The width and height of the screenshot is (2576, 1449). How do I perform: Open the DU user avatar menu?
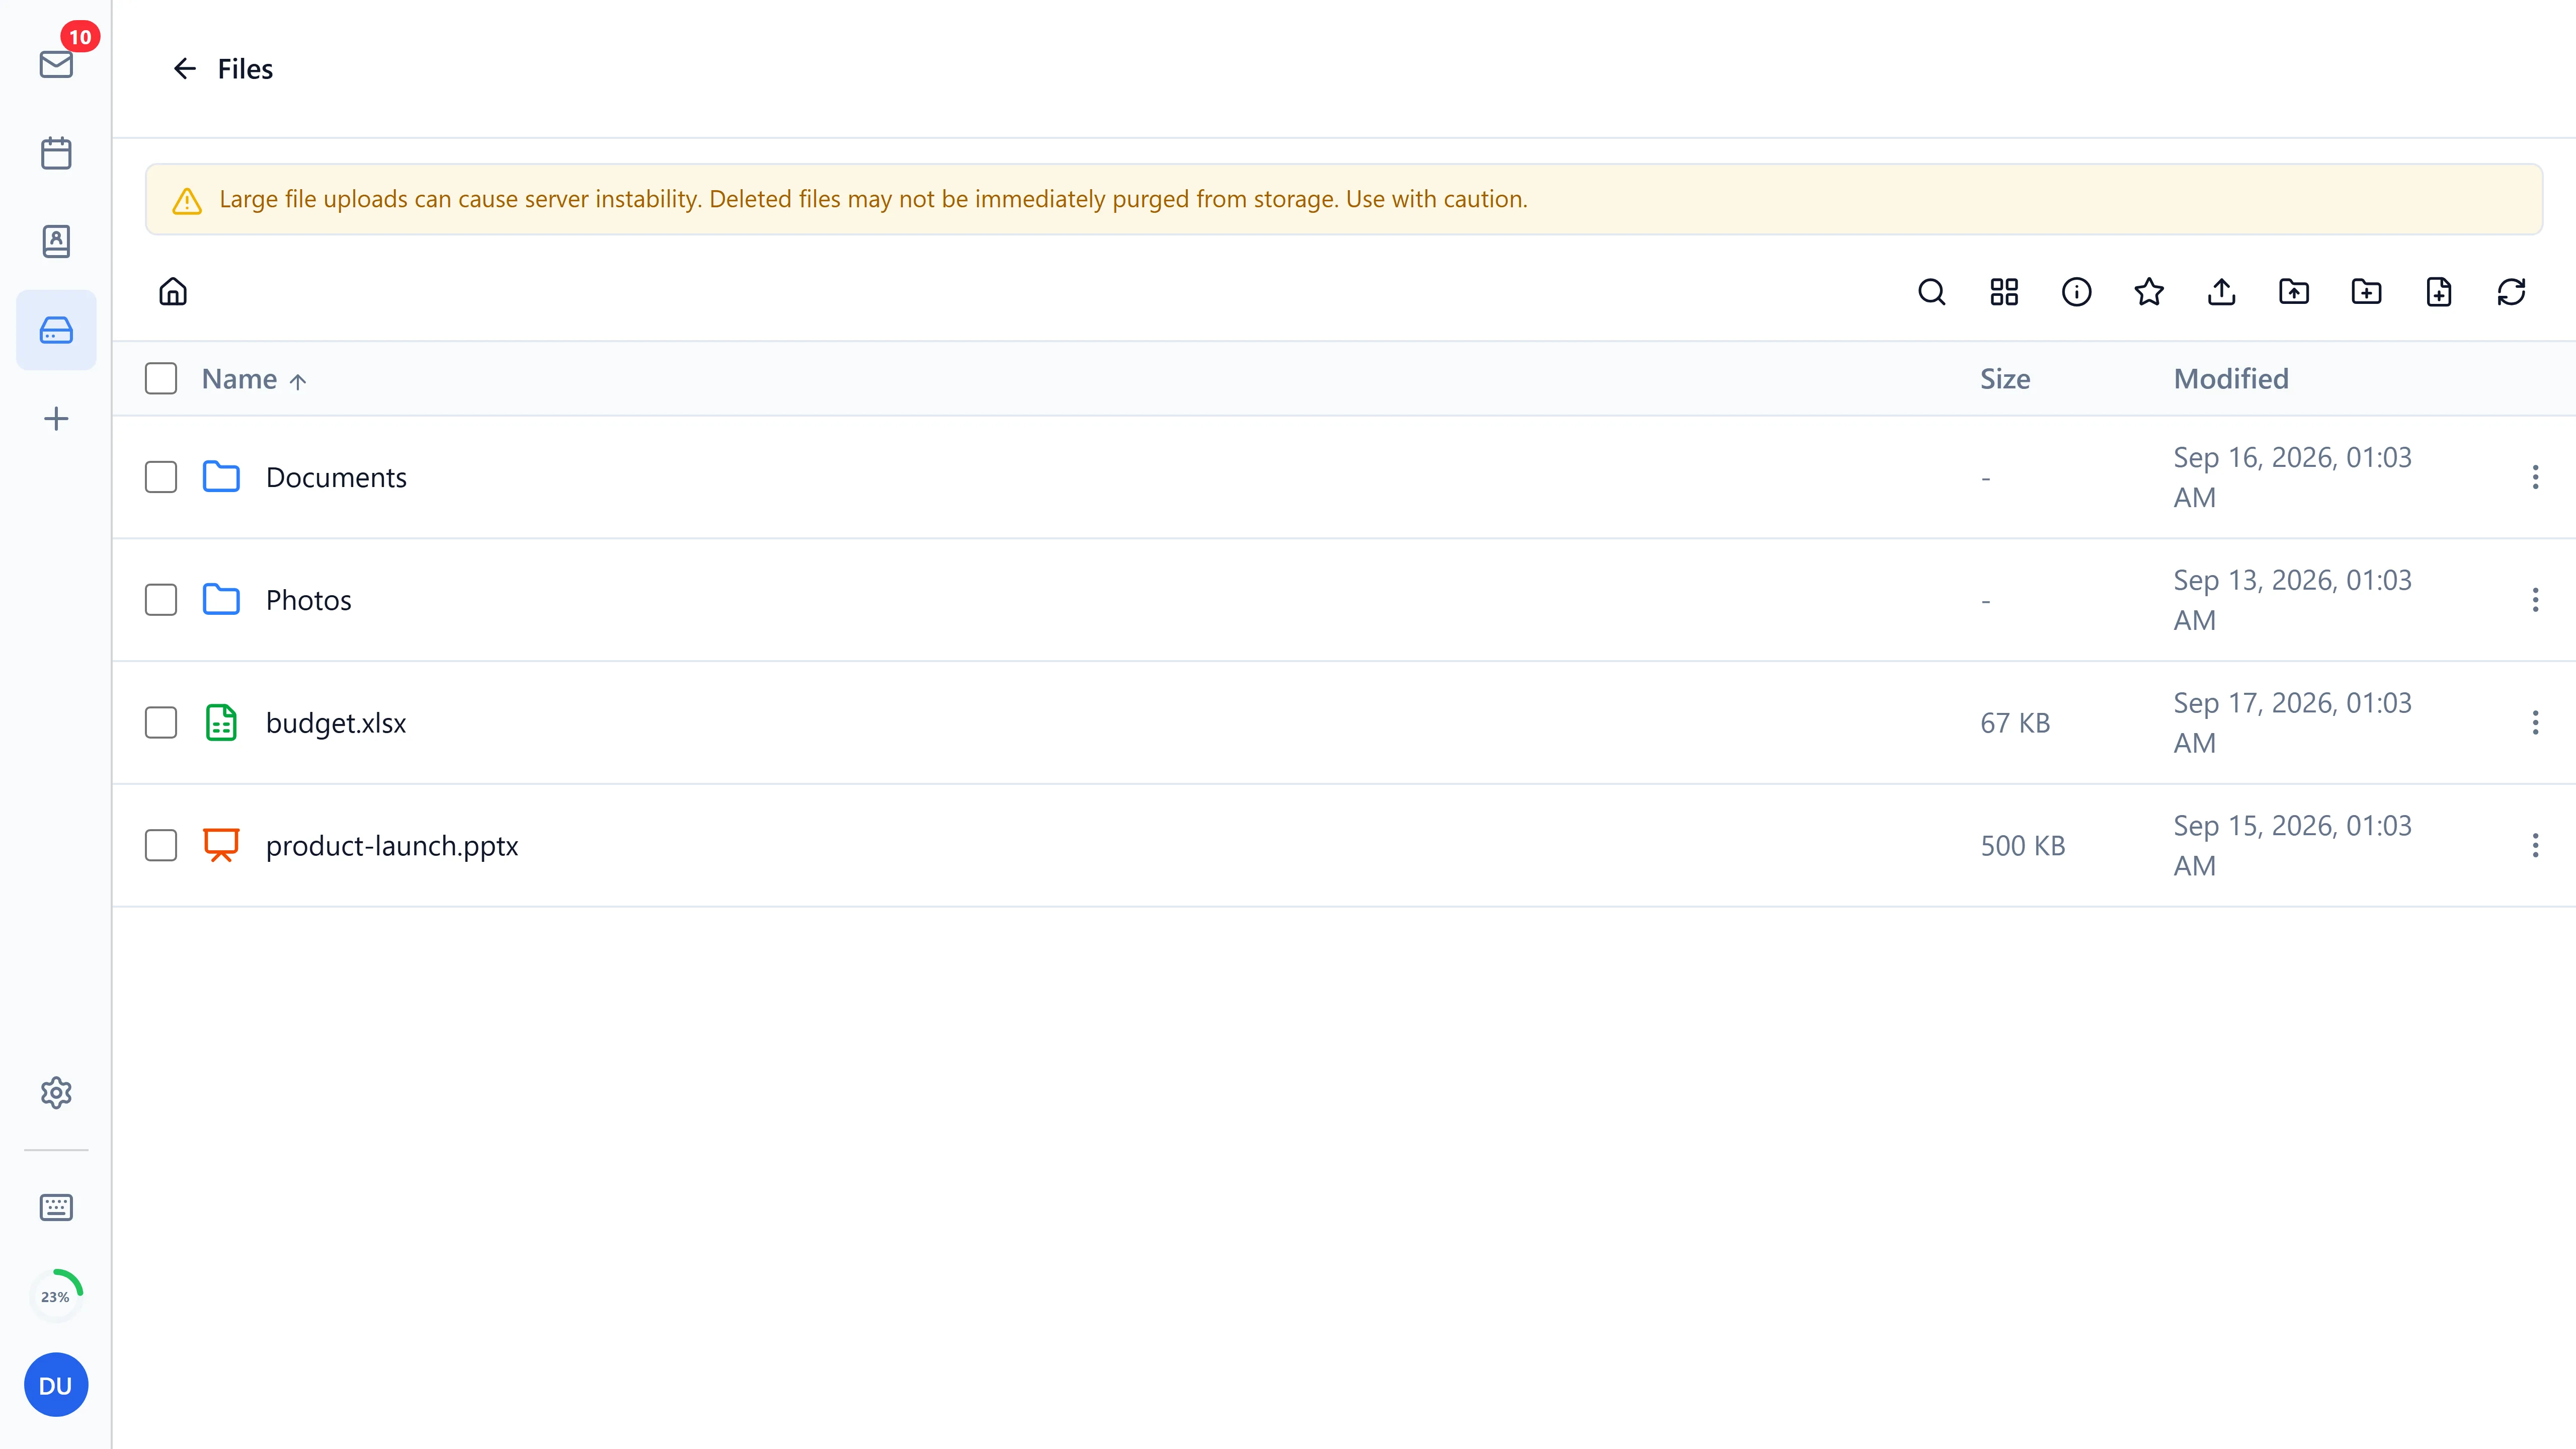[56, 1385]
